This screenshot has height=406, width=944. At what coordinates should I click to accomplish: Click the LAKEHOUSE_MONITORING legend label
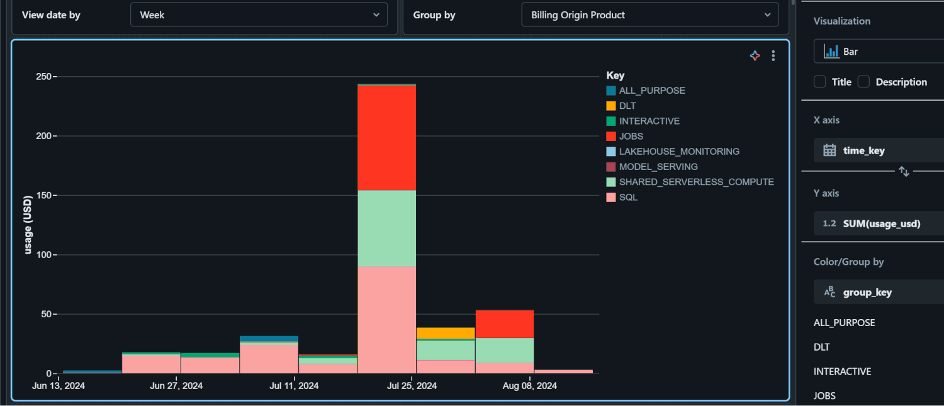[x=680, y=151]
